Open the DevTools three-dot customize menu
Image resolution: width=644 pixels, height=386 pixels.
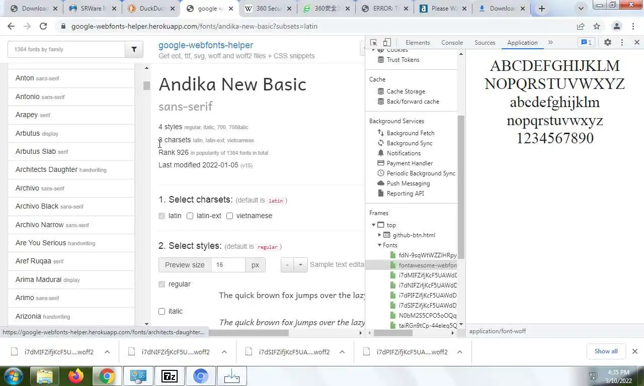point(622,43)
